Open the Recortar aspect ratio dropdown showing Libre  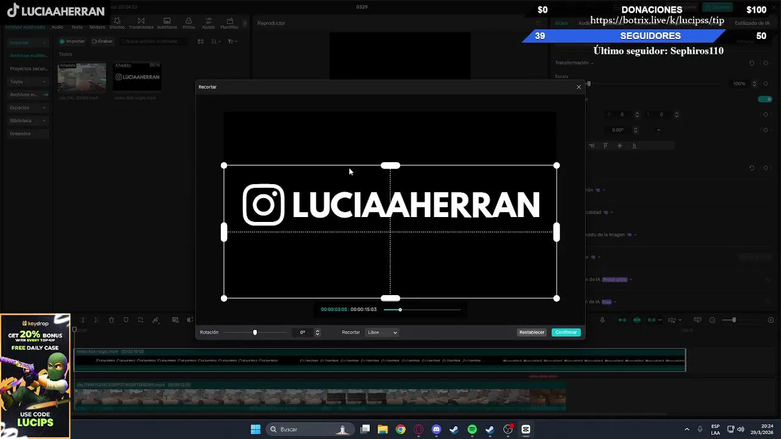click(383, 332)
